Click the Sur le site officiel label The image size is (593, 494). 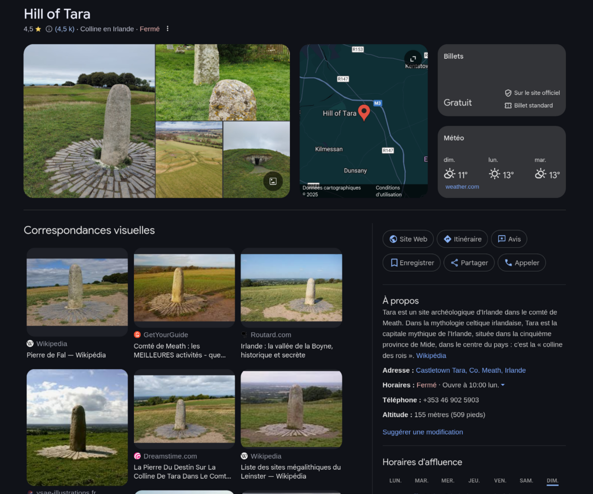coord(537,93)
